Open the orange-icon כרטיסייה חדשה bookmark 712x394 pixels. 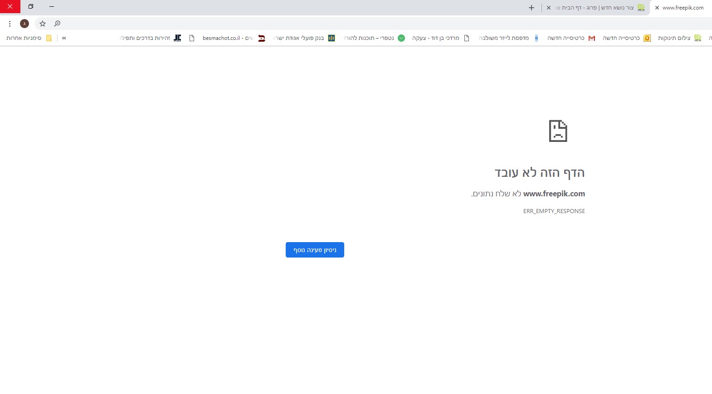tap(626, 38)
